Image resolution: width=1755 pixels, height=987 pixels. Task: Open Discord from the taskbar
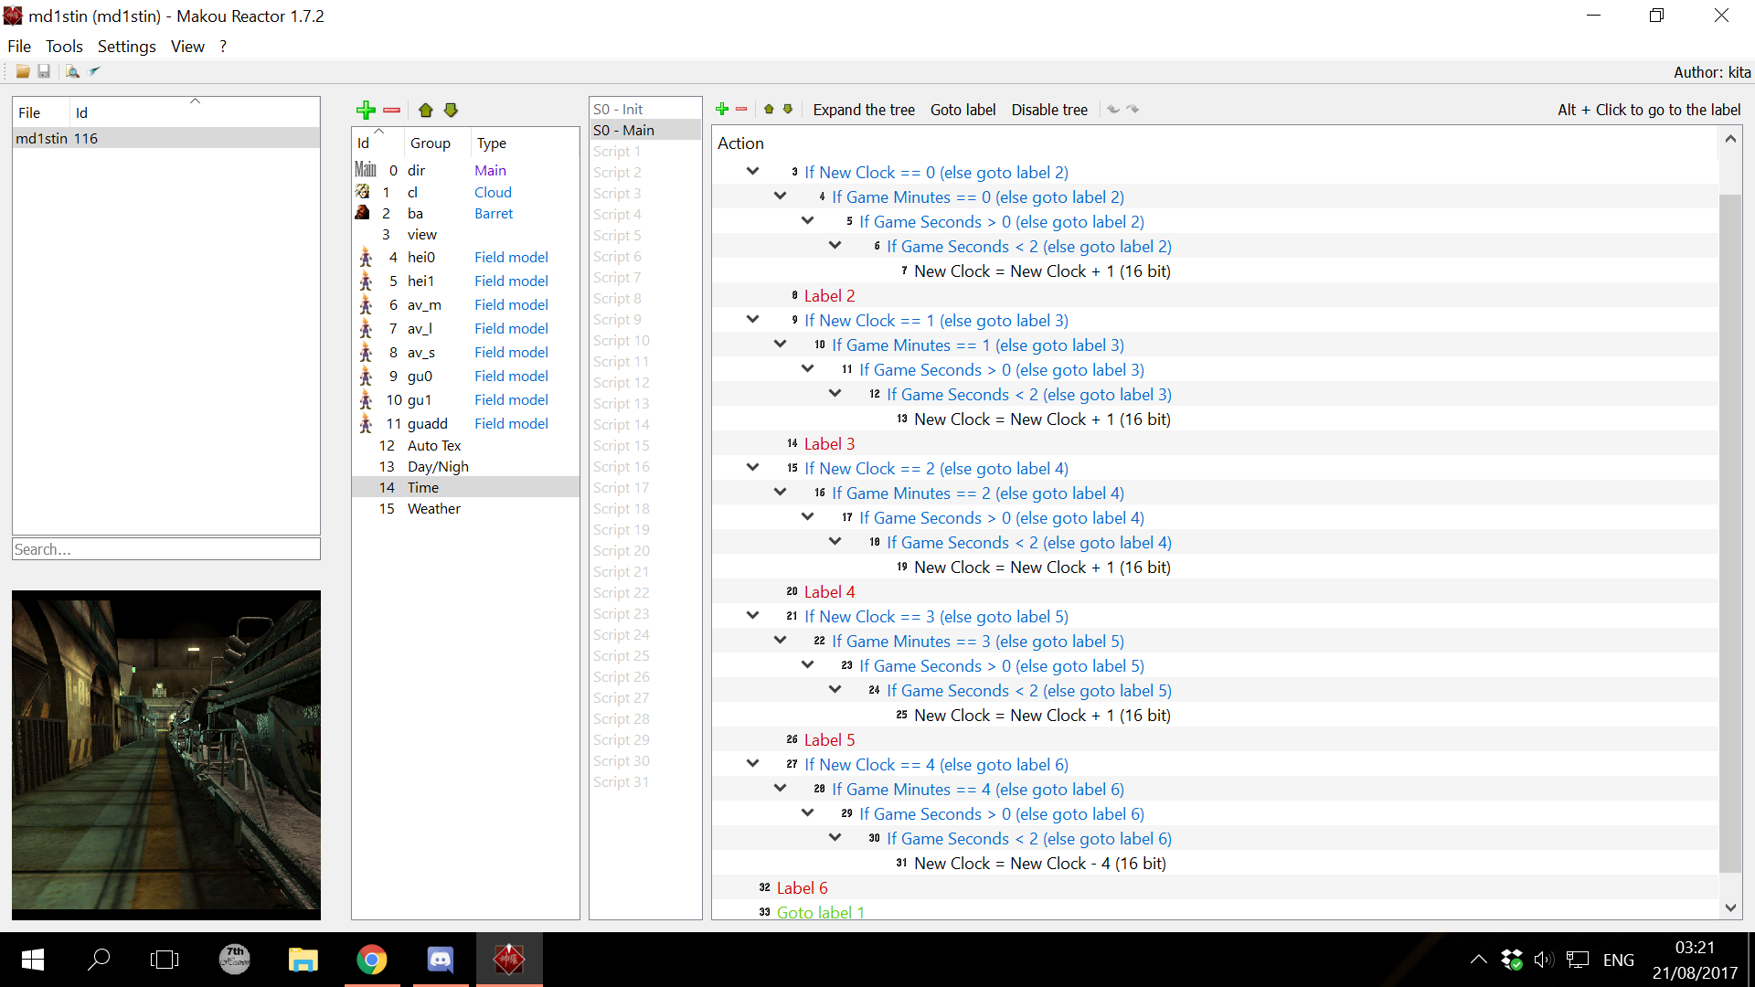(x=441, y=960)
